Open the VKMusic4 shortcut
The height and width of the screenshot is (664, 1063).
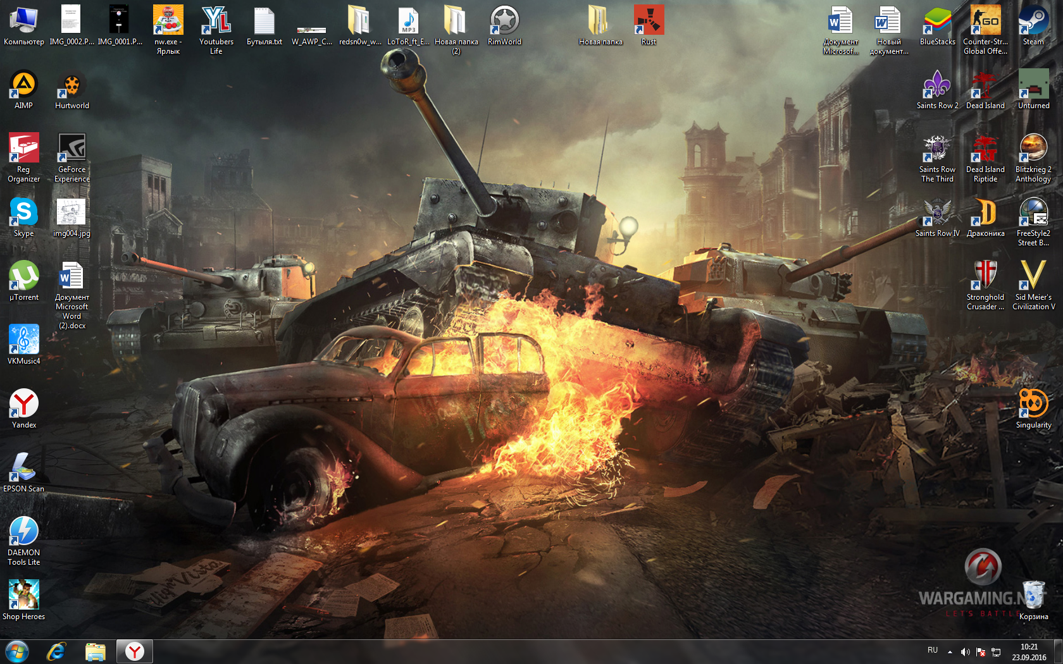pyautogui.click(x=24, y=345)
